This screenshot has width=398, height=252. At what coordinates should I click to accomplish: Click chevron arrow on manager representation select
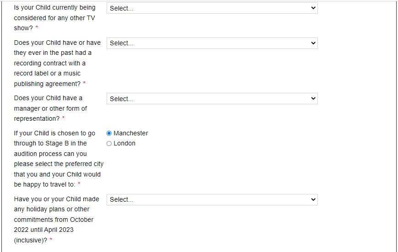313,98
